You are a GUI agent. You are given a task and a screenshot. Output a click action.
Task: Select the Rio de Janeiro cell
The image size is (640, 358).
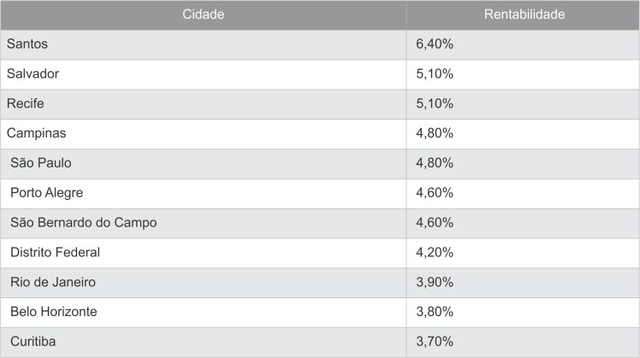point(53,282)
